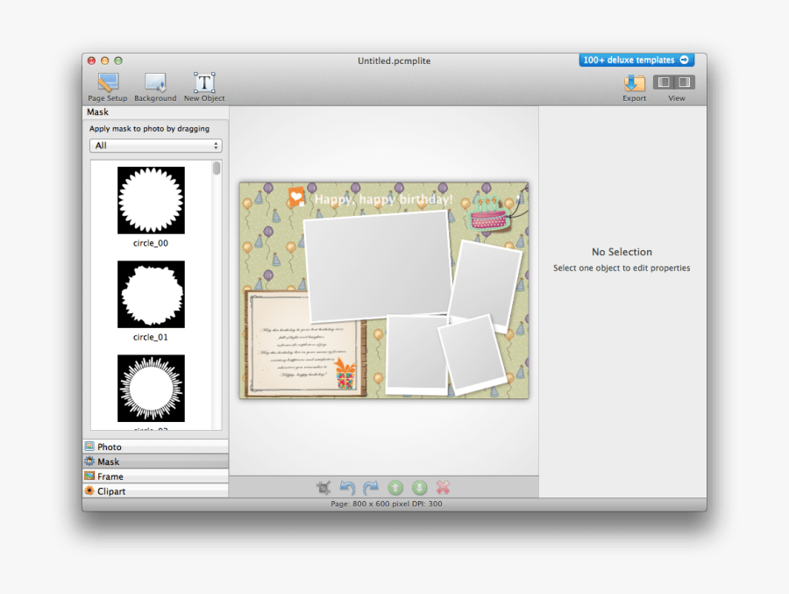Toggle the View single layout icon
Screen dimensions: 789x594
pyautogui.click(x=683, y=82)
